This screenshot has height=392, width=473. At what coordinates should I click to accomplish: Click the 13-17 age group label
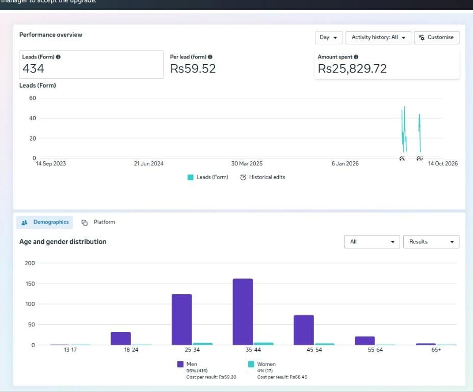70,350
